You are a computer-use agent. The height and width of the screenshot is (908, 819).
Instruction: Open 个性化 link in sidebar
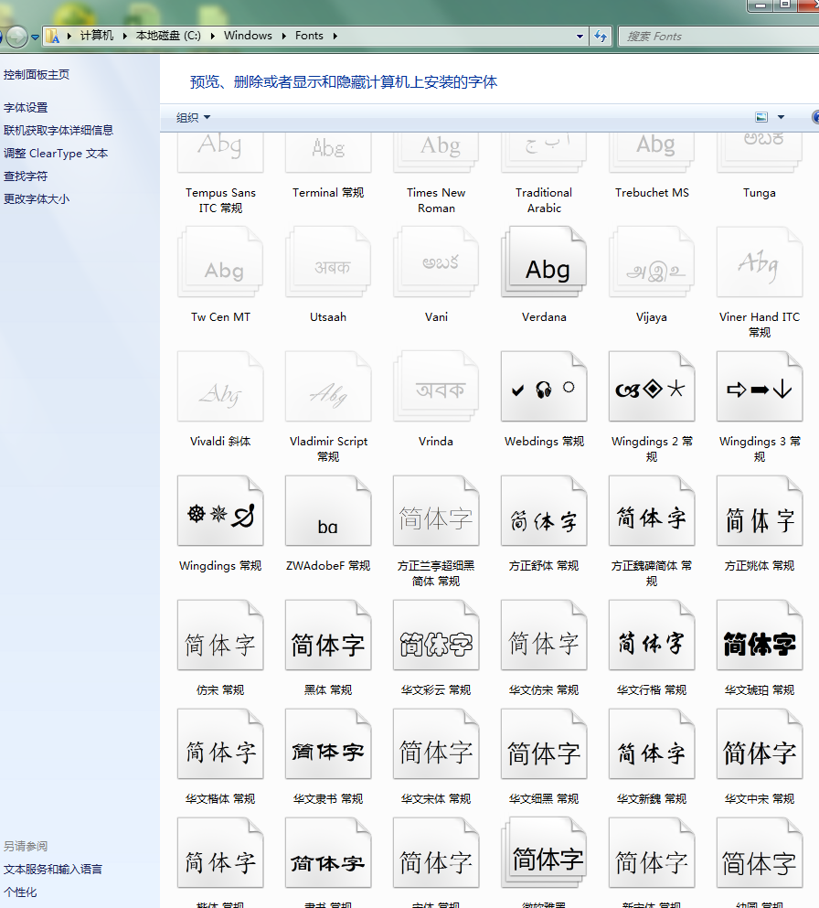(20, 892)
